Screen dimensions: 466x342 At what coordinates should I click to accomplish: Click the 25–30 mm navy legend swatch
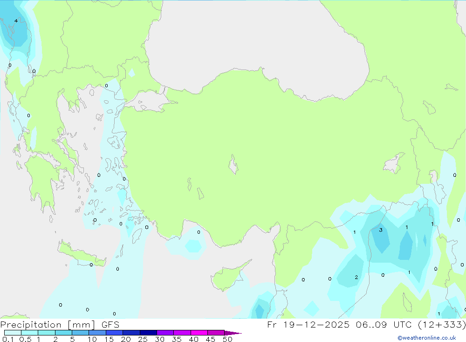coord(148,333)
